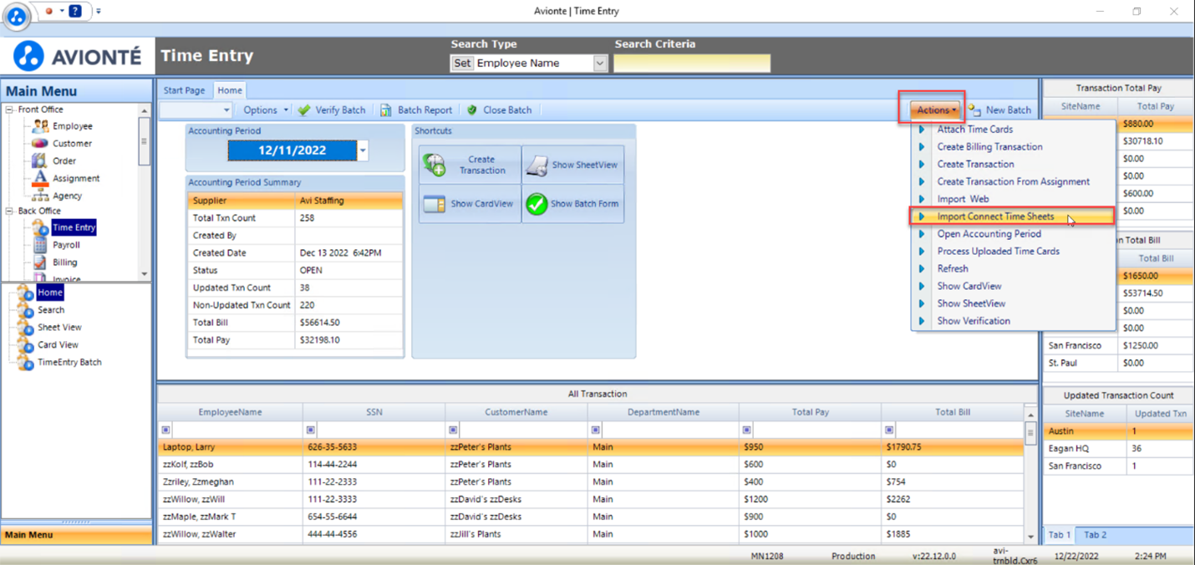This screenshot has height=565, width=1195.
Task: Click the Search Criteria input field
Action: click(692, 64)
